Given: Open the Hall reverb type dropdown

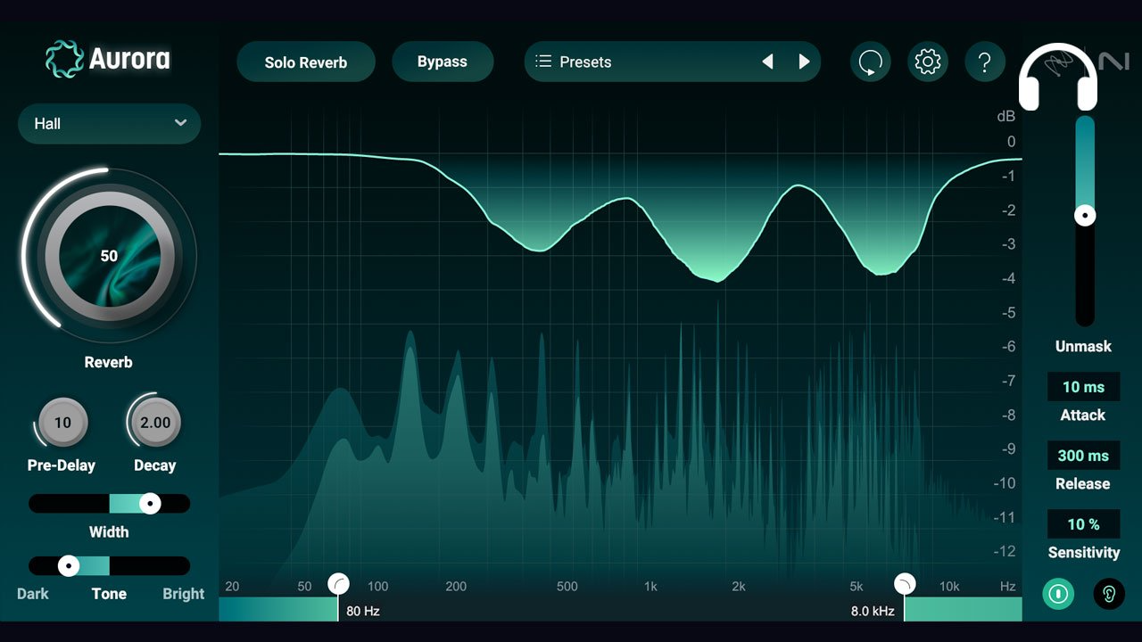Looking at the screenshot, I should point(109,124).
